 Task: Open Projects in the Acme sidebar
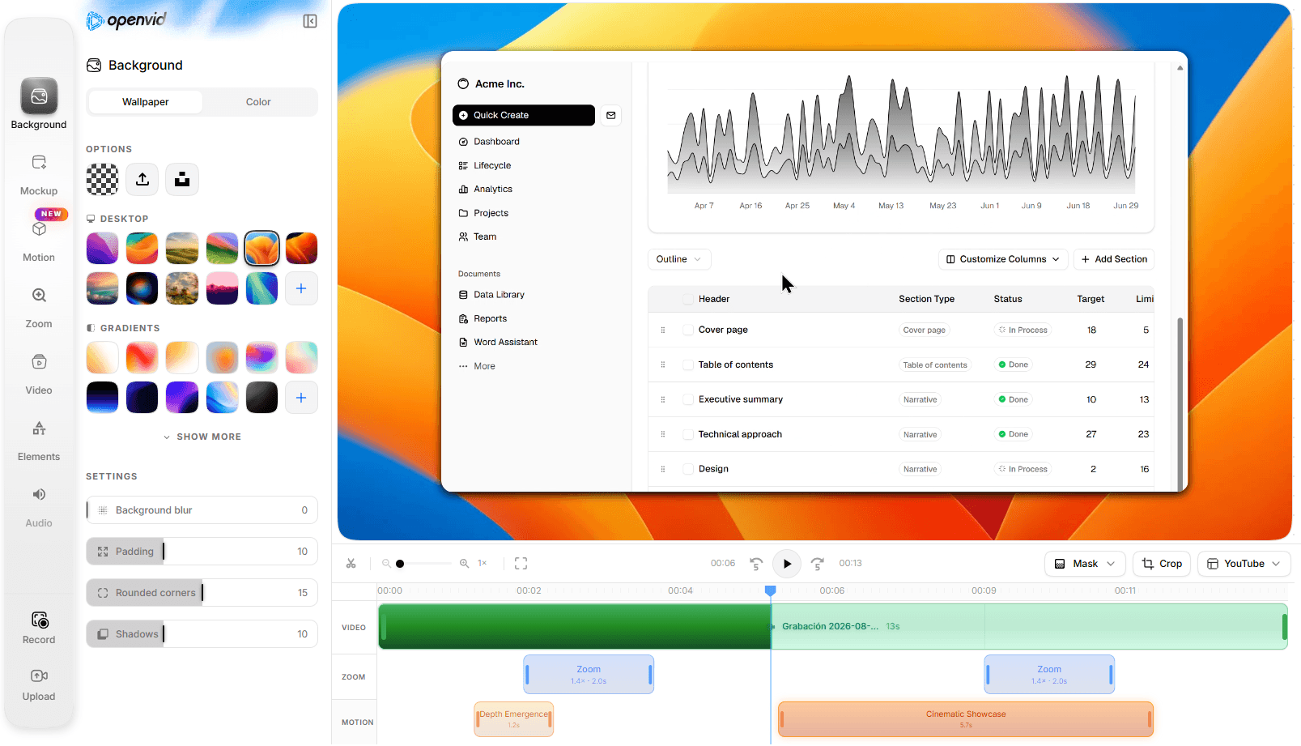(x=484, y=213)
